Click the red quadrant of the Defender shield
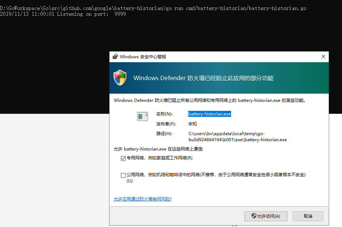Viewport: 342px width, 227px height. click(x=117, y=75)
